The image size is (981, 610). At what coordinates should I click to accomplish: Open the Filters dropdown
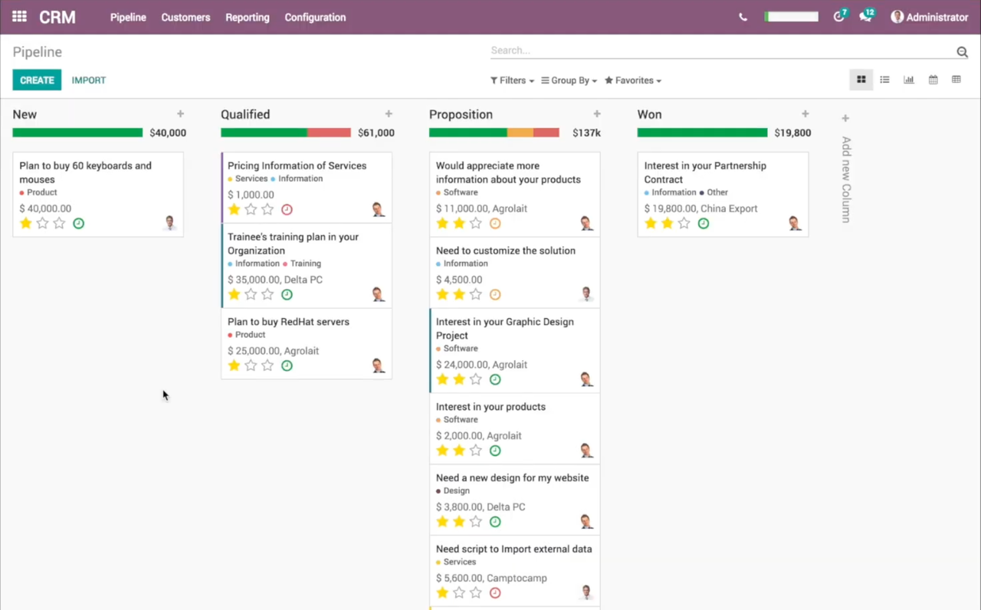coord(511,80)
